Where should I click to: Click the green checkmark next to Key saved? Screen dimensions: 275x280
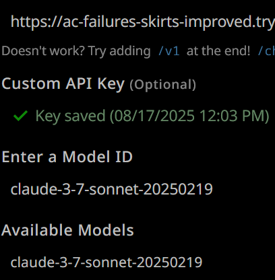[20, 116]
